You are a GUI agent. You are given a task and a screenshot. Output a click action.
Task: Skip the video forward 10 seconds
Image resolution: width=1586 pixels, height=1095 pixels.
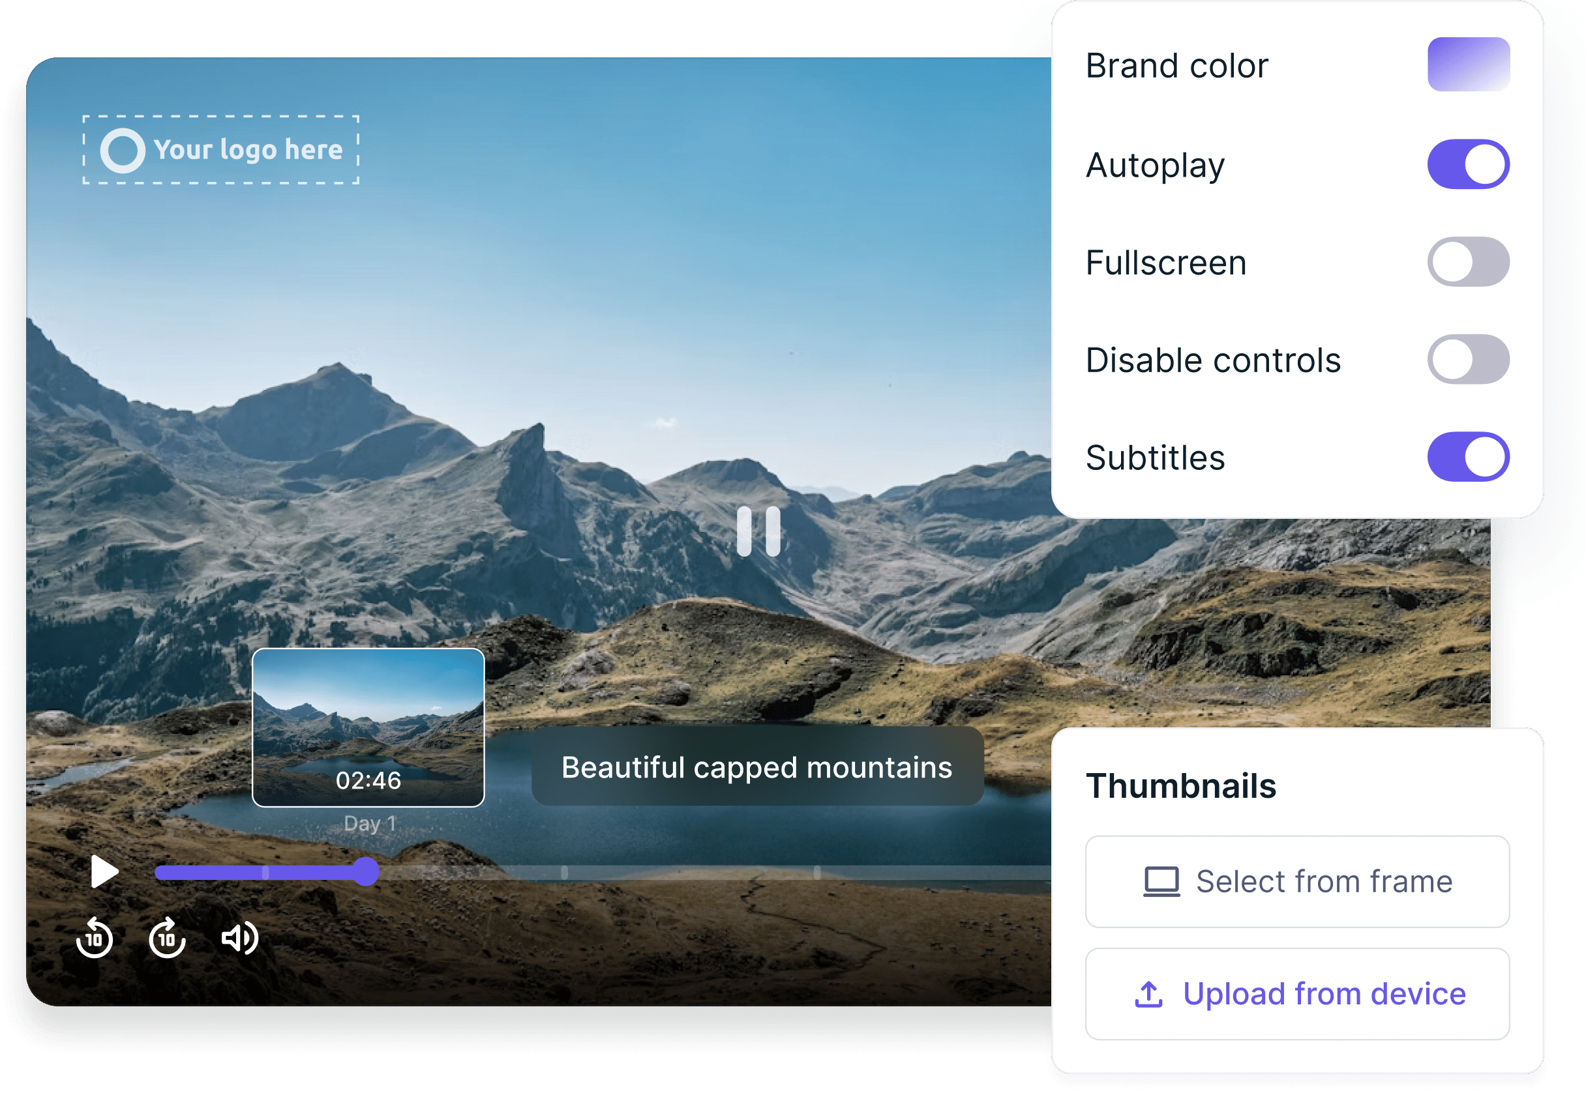coord(167,937)
